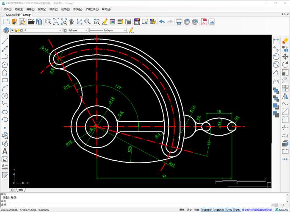Click the blue feedback link in status bar
Screen dimensions: 290x212
(x=257, y=210)
